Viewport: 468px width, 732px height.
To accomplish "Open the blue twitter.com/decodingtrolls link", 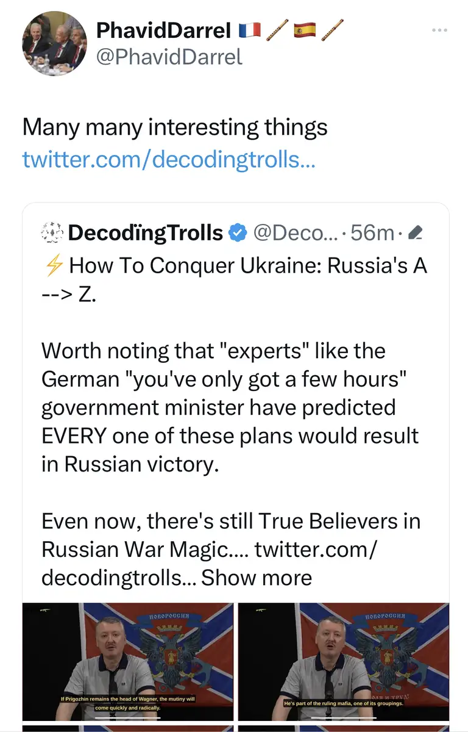I will [169, 160].
